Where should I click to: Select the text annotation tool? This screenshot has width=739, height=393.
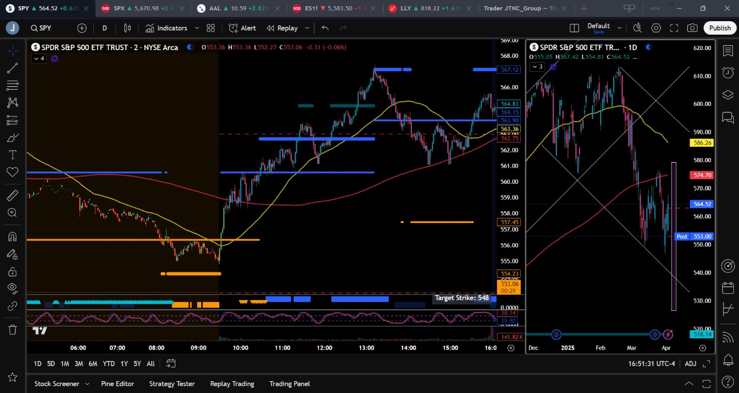click(x=12, y=155)
